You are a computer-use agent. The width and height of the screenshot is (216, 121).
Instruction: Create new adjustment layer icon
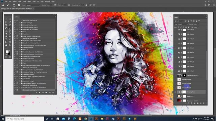(194, 103)
